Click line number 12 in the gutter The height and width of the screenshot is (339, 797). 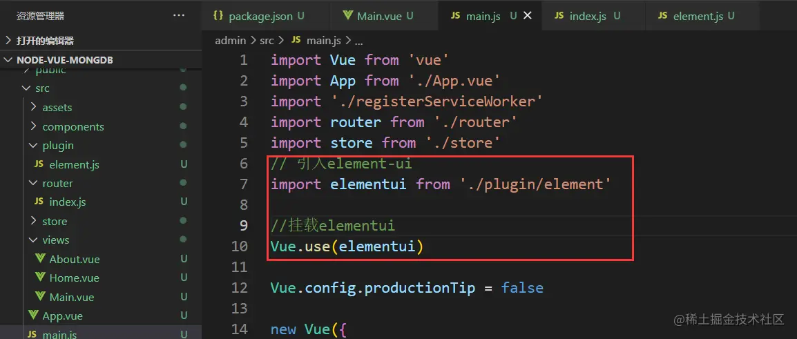[x=240, y=288]
